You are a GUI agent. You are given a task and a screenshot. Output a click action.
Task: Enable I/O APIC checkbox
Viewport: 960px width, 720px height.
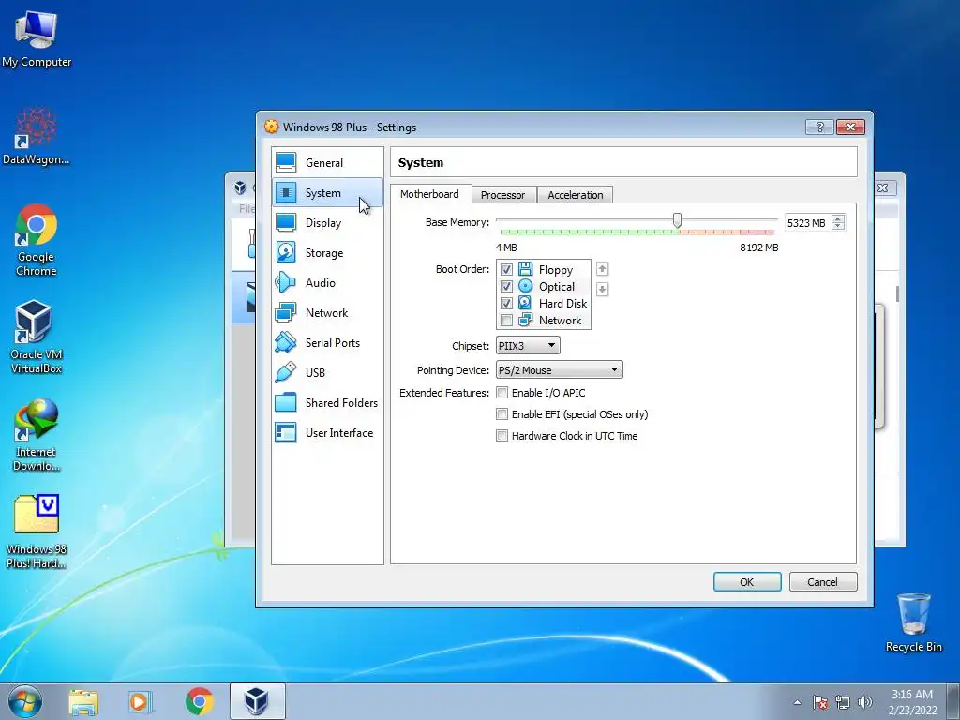[x=502, y=393]
